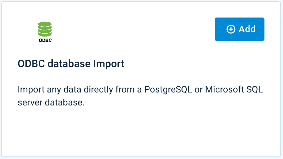The width and height of the screenshot is (283, 159).
Task: Click the bottom disk of the database icon
Action: tap(45, 34)
